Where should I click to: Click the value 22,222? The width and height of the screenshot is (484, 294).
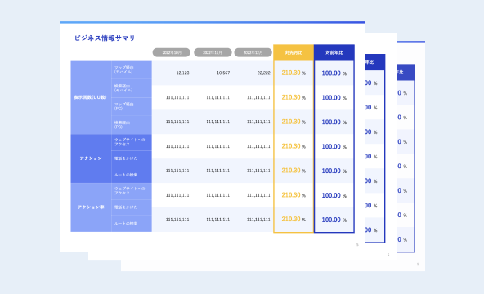[x=263, y=73]
